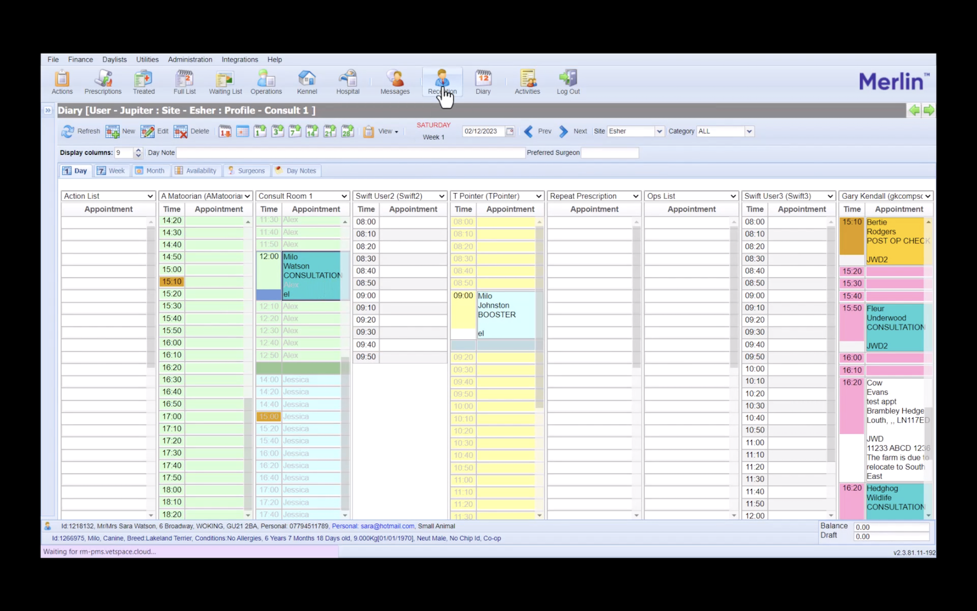Screen dimensions: 977x611
Task: Click the month calendar grid icon
Action: [242, 131]
